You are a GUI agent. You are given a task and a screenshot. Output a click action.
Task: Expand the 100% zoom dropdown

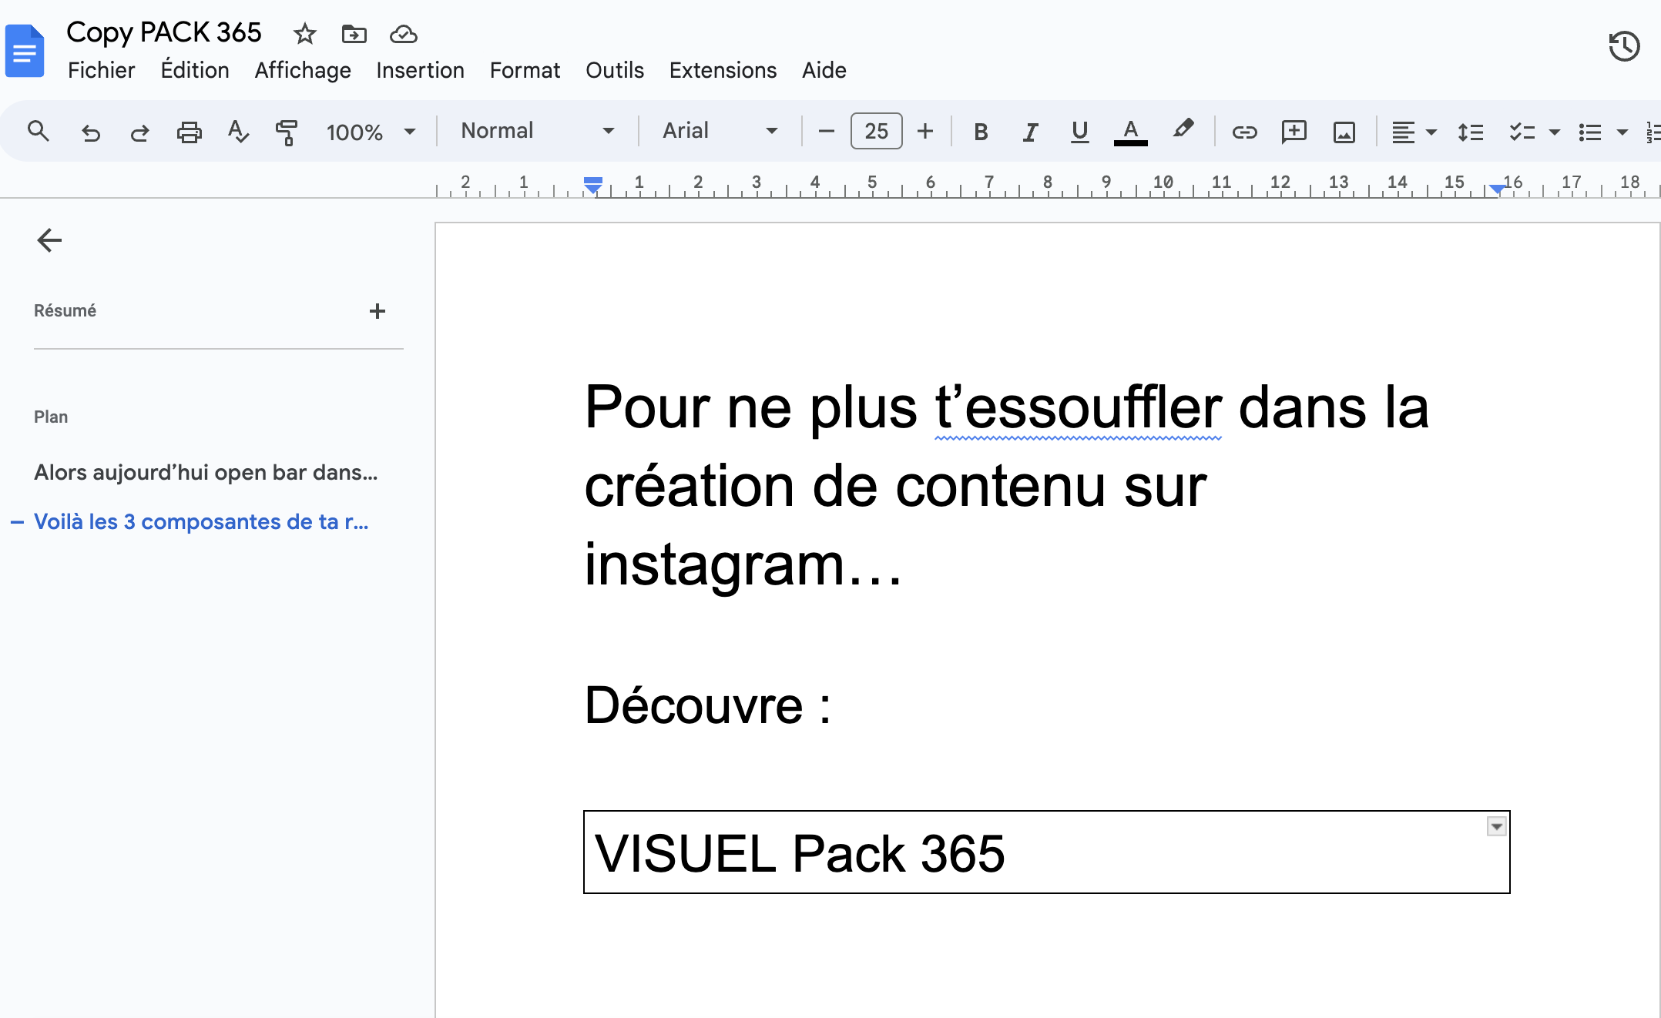pos(371,132)
